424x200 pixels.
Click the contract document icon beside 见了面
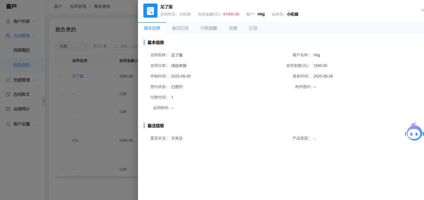150,11
